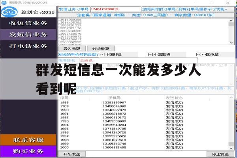237x158 pixels.
Task: Click phone 13105342746 in row 1999
Action: [115, 144]
